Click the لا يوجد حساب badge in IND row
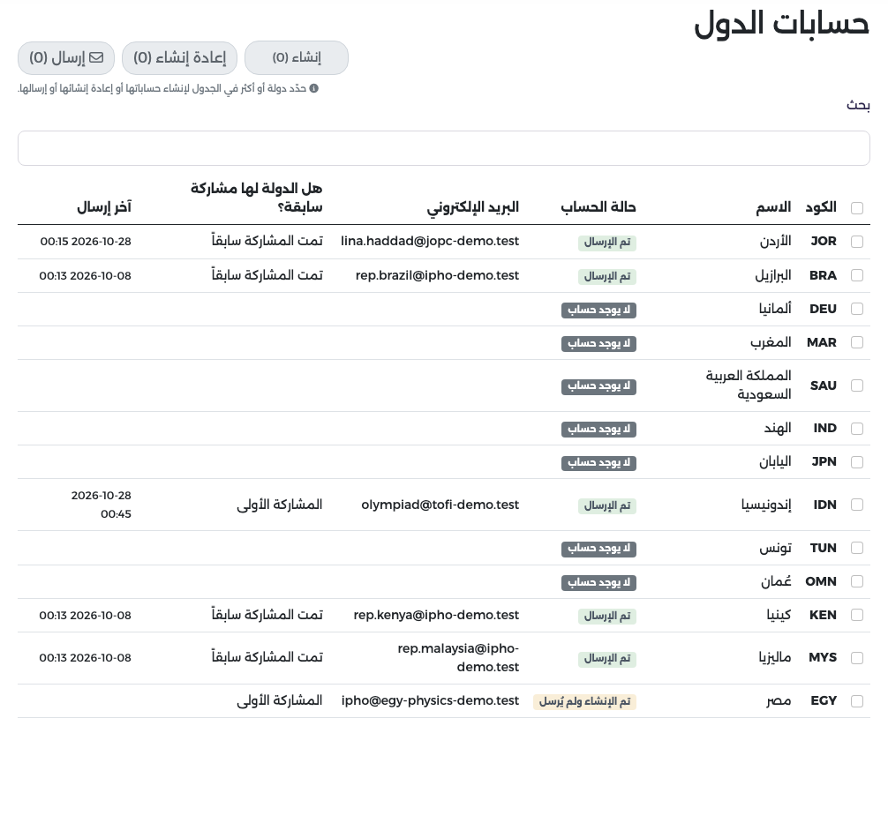The height and width of the screenshot is (823, 888). pyautogui.click(x=598, y=430)
